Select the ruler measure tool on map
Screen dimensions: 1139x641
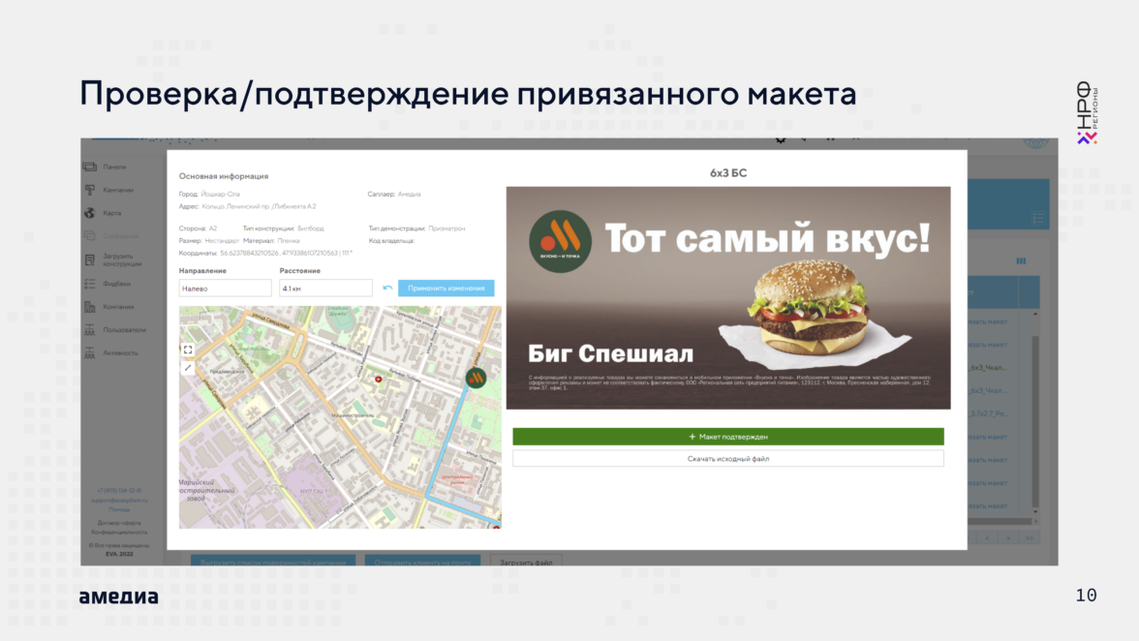click(188, 368)
